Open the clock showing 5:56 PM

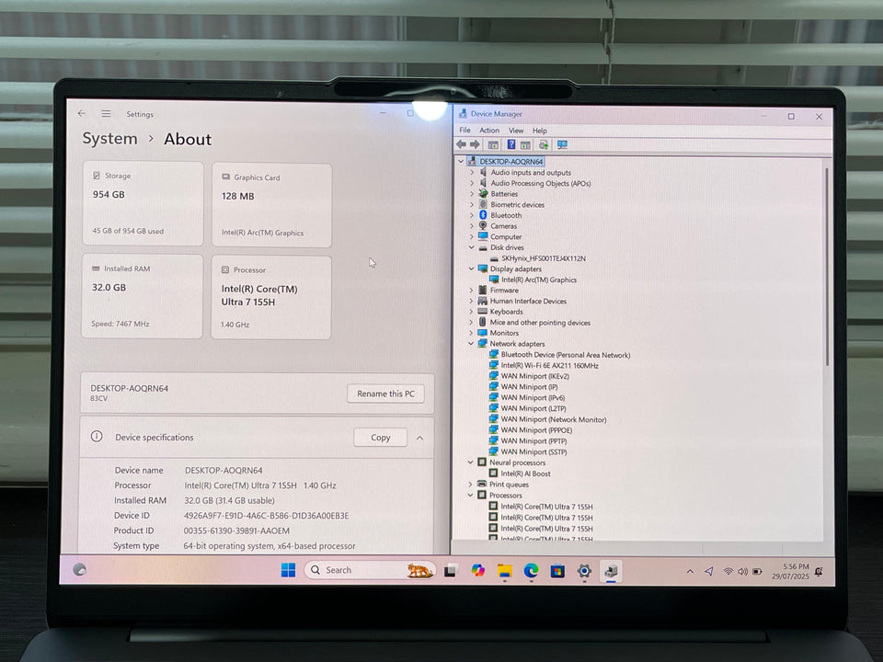(791, 571)
